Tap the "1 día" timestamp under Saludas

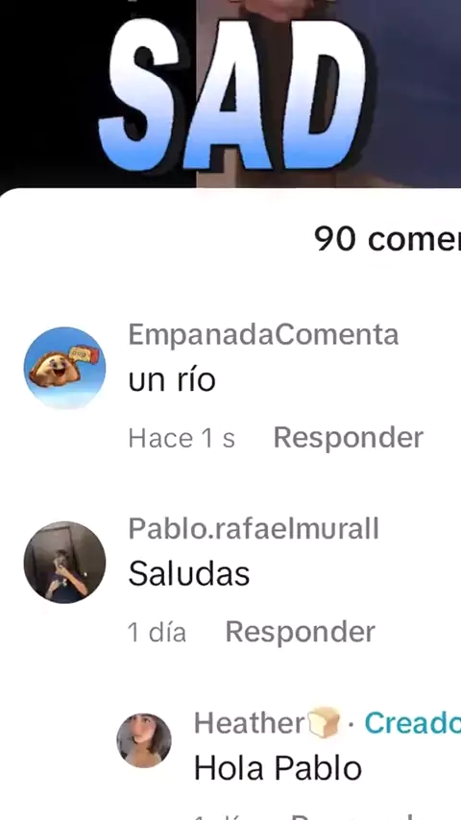(157, 632)
